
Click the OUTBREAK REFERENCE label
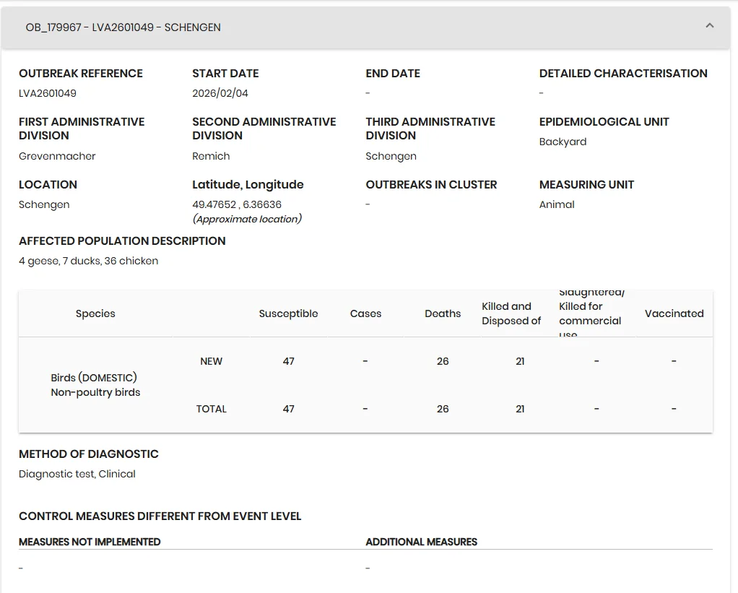pos(80,74)
